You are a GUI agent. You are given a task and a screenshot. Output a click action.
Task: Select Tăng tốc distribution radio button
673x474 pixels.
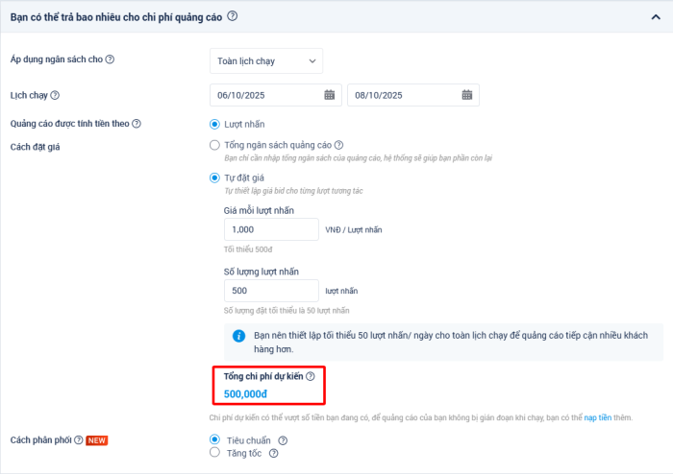(214, 453)
